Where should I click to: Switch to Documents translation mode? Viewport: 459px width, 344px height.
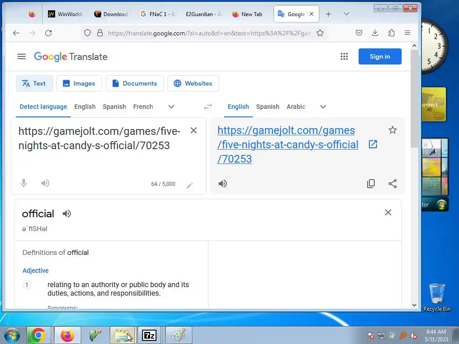(134, 83)
